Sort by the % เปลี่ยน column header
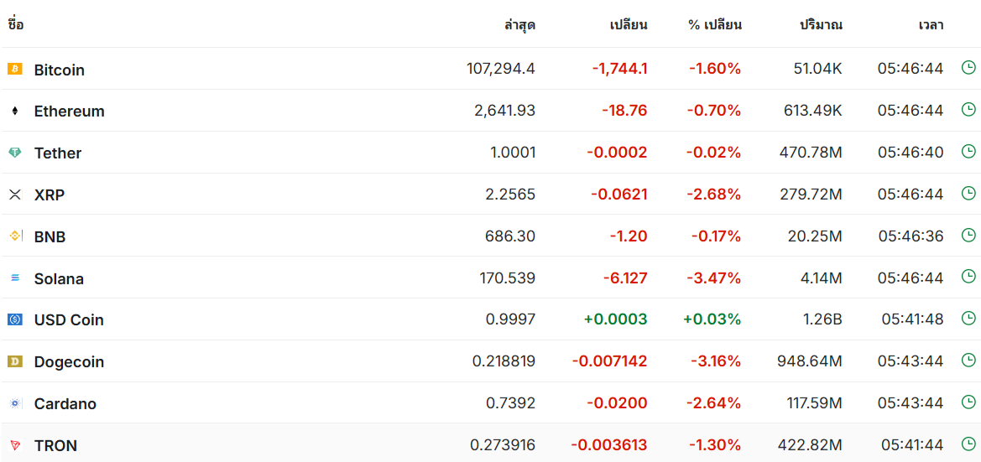This screenshot has height=462, width=981. coord(714,25)
